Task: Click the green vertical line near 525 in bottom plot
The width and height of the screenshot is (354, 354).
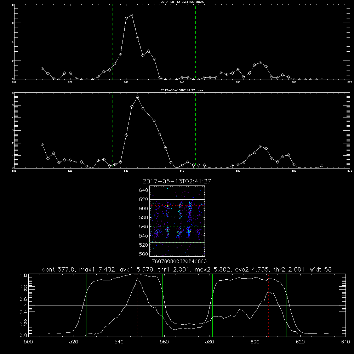Action: click(x=86, y=305)
